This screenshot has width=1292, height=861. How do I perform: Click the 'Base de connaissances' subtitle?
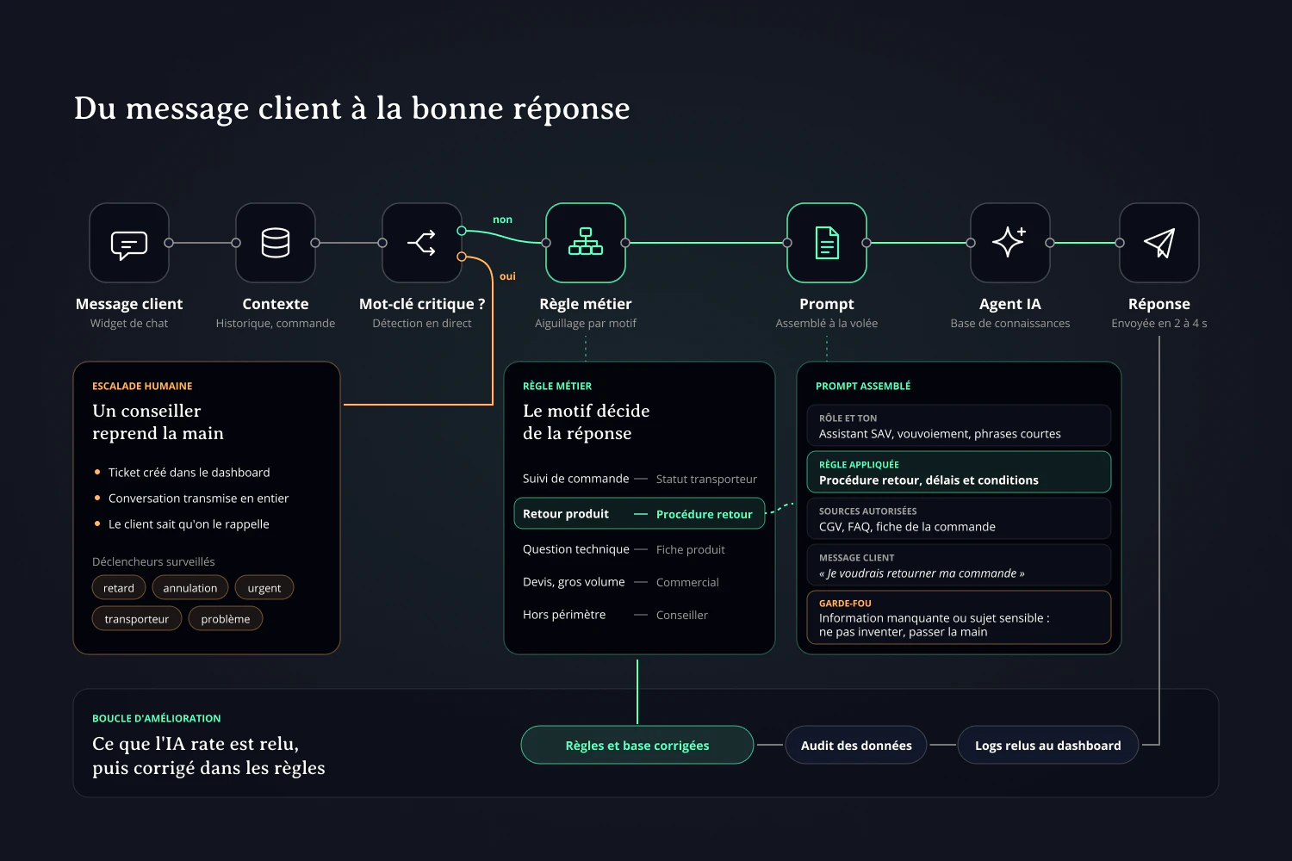pos(1010,324)
